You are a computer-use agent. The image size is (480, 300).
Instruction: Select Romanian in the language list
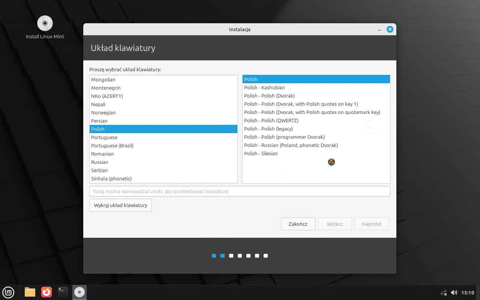163,154
